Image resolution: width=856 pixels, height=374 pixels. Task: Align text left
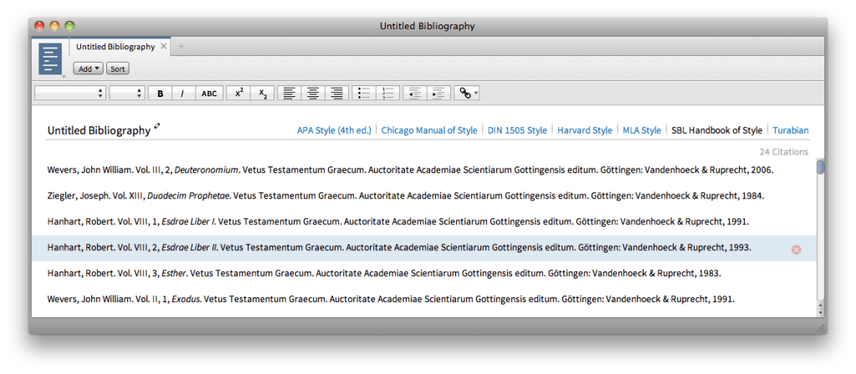(x=290, y=94)
